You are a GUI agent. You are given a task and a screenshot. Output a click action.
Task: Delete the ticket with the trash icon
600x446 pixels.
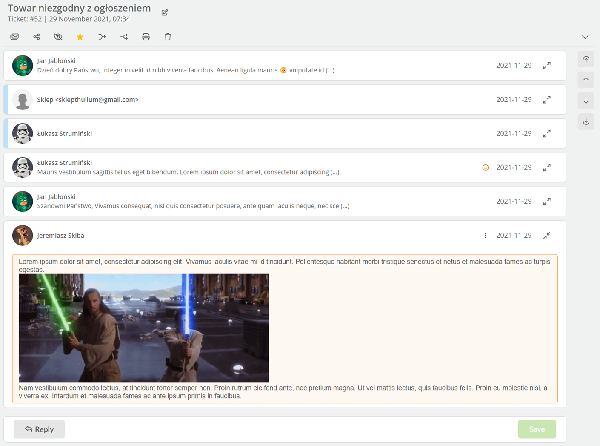pyautogui.click(x=168, y=37)
